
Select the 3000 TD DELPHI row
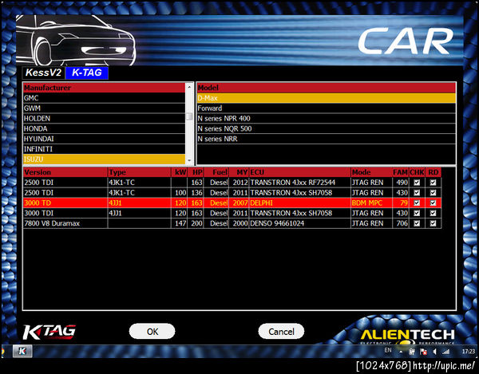[x=232, y=203]
